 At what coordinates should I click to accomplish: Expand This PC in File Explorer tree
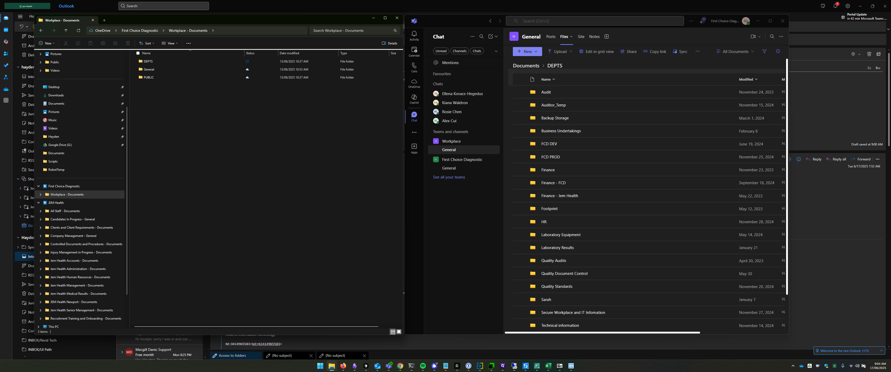38,327
